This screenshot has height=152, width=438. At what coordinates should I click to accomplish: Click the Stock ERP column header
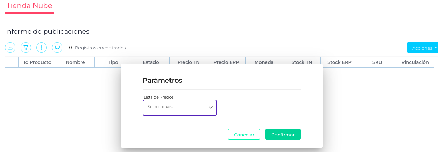coord(339,62)
